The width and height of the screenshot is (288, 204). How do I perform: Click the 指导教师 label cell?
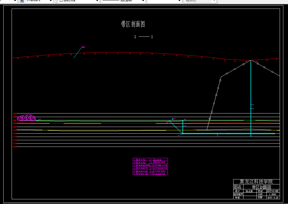238,194
